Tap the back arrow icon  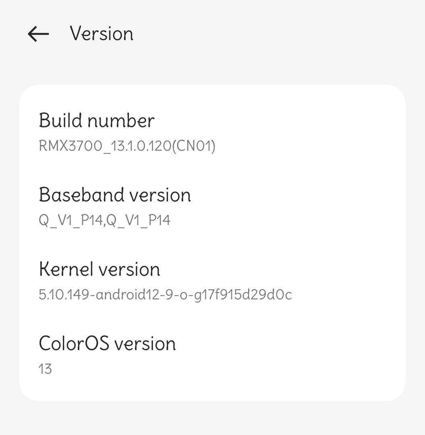pos(38,34)
